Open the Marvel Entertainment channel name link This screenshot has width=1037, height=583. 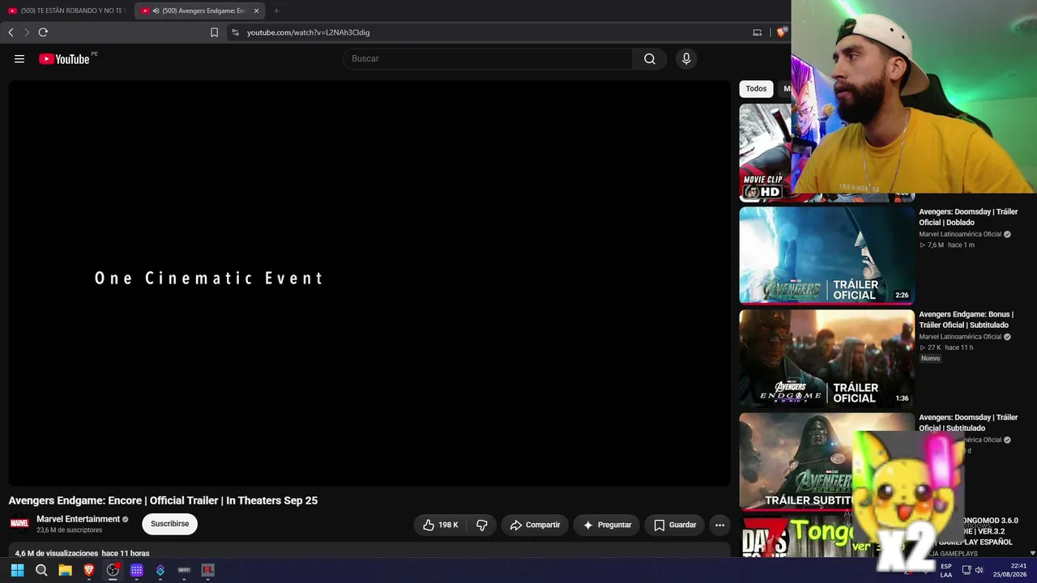pos(78,519)
